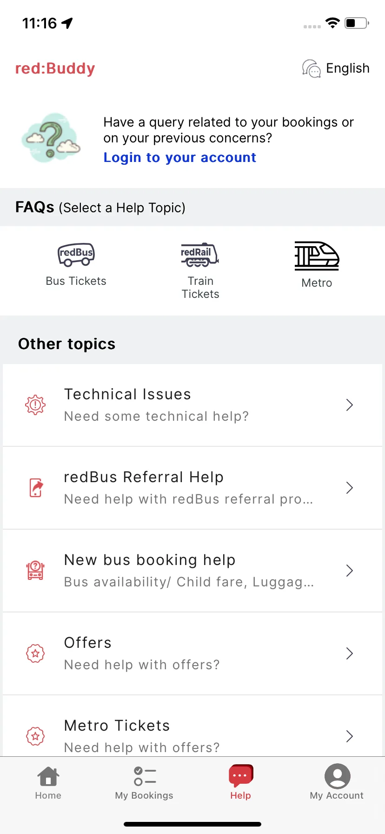
Task: Tap the New bus booking bus icon
Action: pos(35,570)
